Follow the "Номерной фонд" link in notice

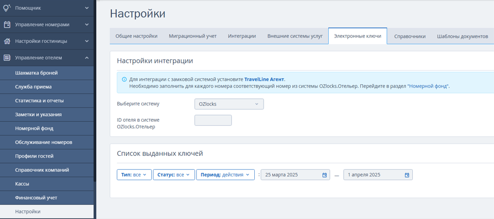(428, 86)
